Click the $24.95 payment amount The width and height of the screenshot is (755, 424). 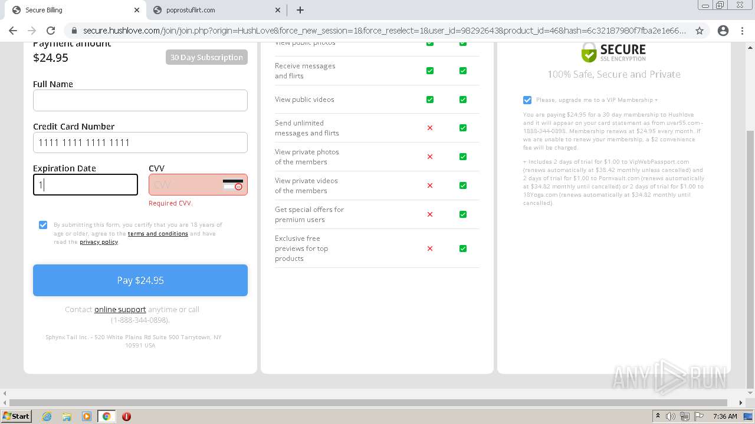(x=51, y=58)
